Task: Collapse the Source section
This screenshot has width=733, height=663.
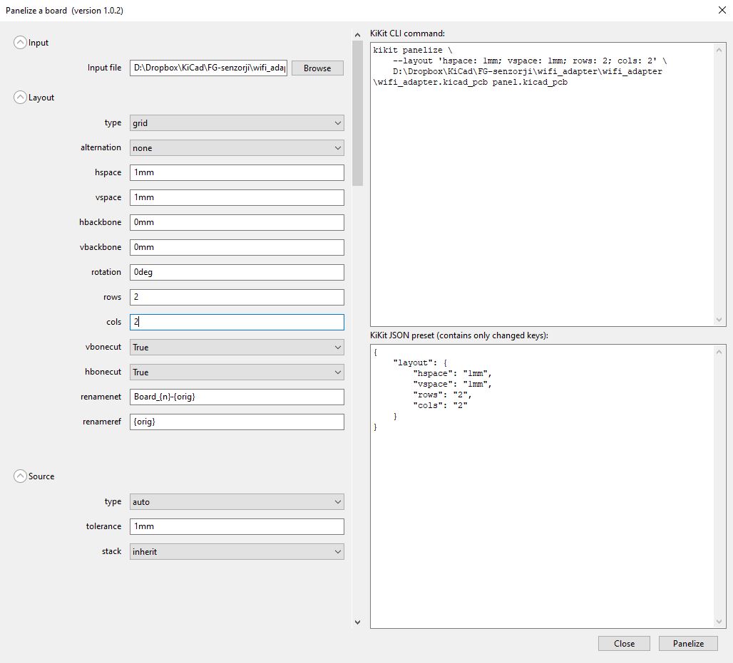Action: (x=20, y=476)
